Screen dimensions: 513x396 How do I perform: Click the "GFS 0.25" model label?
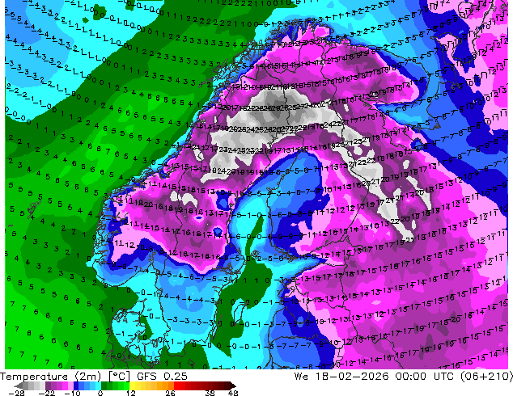click(162, 376)
